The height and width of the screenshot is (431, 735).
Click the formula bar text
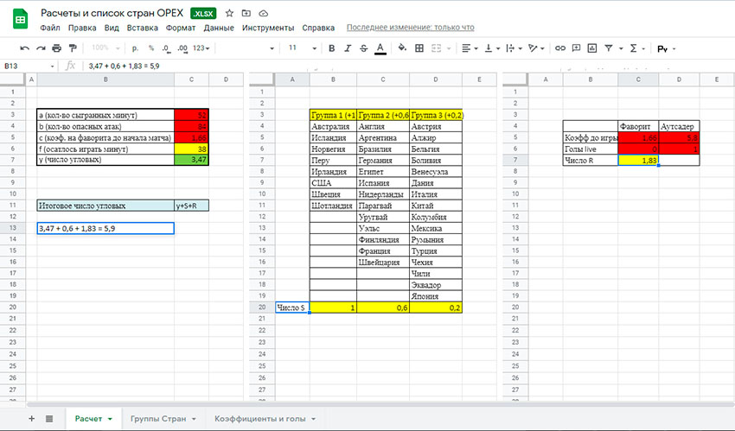click(x=125, y=66)
